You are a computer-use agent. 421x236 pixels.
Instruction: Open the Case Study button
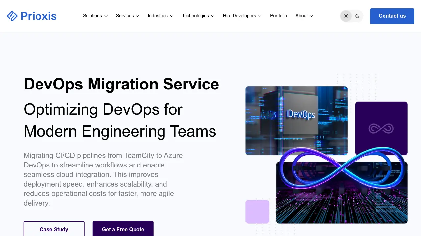point(54,229)
